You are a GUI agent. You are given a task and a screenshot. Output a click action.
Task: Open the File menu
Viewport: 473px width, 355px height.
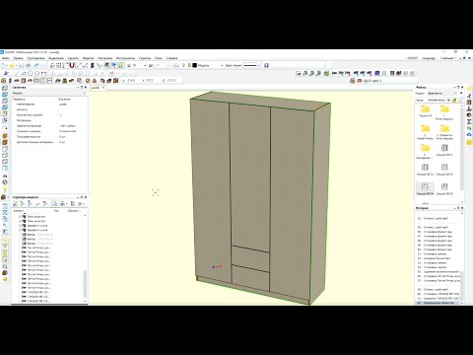click(6, 58)
